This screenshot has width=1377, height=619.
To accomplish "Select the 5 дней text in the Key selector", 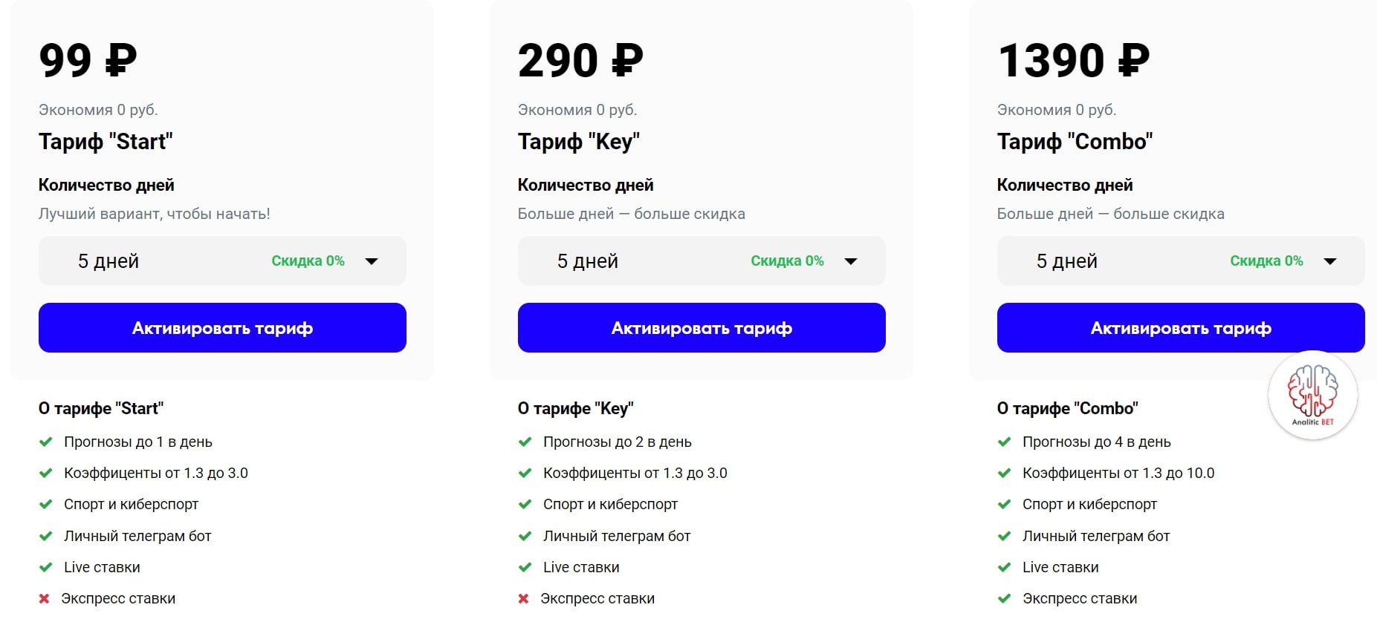I will 587,261.
